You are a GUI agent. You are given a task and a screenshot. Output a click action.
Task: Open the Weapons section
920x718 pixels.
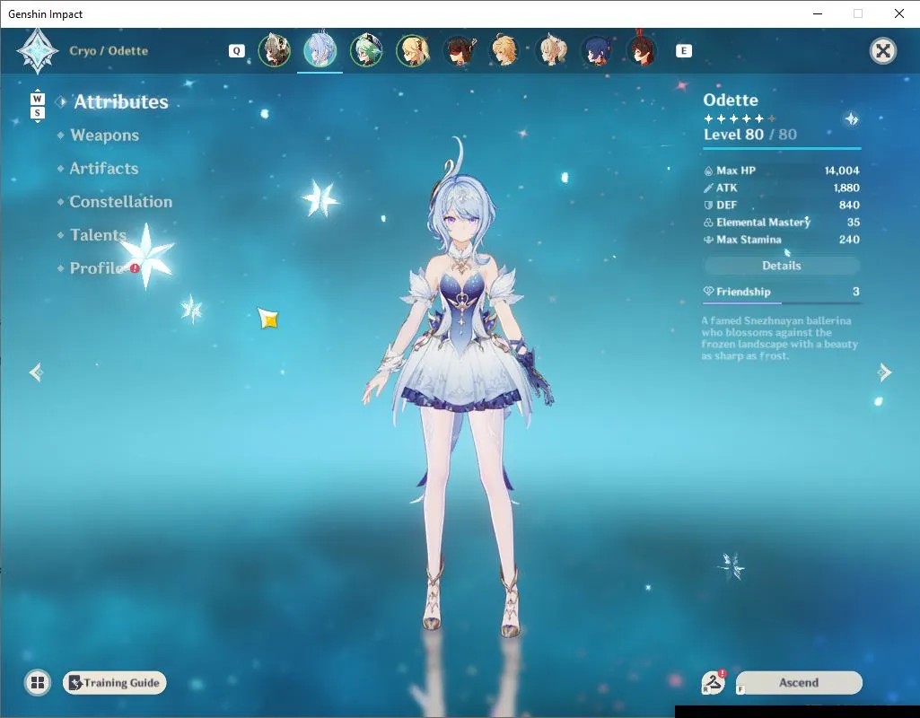point(104,136)
